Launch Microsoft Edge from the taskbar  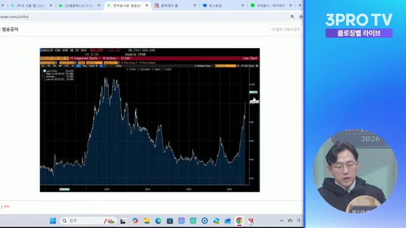tap(158, 221)
